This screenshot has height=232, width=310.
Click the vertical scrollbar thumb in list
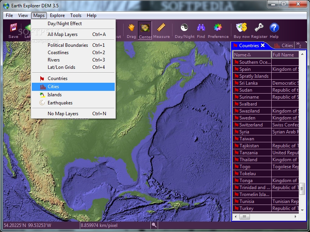tap(302, 189)
